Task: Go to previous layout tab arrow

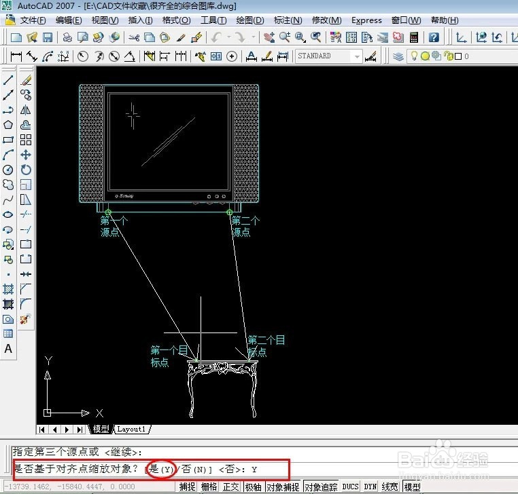Action: [x=54, y=430]
